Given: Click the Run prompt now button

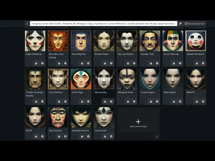Looking at the screenshot, I should point(195,24).
